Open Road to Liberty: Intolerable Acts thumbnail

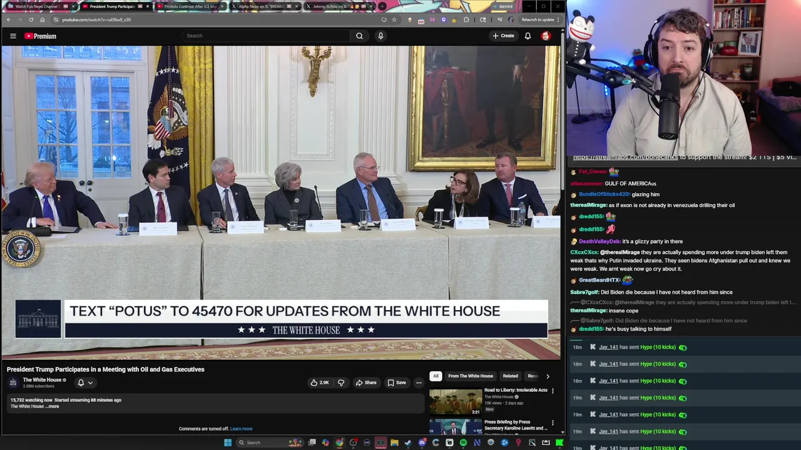(456, 402)
